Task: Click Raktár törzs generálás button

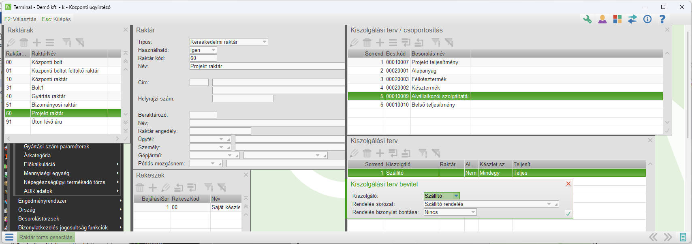Action: [x=46, y=237]
